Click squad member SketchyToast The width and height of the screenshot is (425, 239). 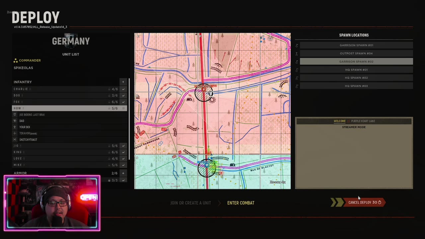(x=28, y=140)
